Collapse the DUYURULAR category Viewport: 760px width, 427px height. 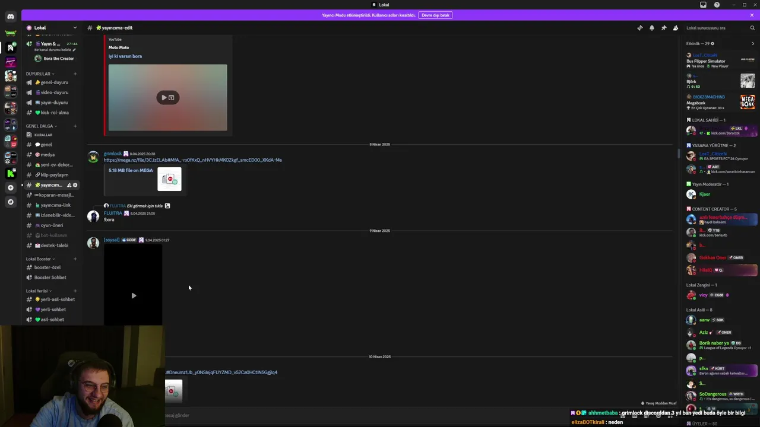click(x=40, y=74)
